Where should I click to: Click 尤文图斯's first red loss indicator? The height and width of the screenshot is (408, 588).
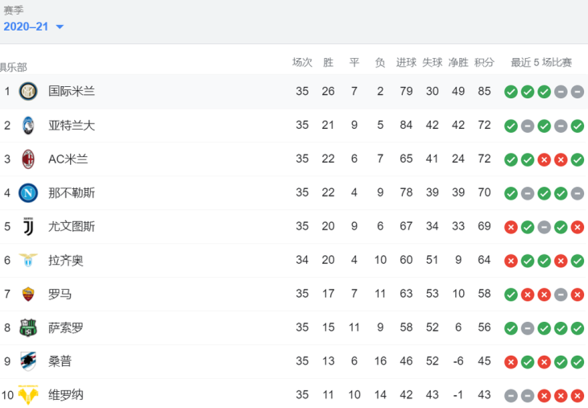click(511, 227)
